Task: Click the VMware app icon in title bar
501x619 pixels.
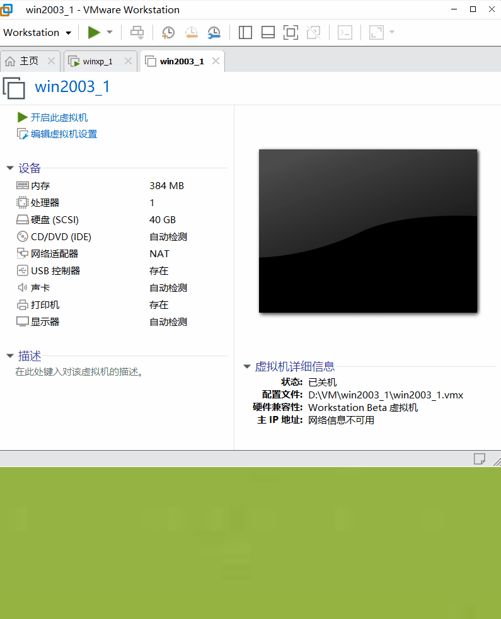Action: pyautogui.click(x=7, y=9)
